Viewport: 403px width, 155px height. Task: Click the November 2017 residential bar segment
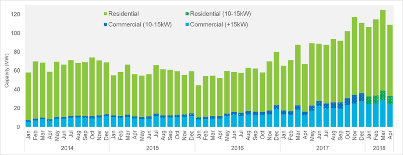pyautogui.click(x=355, y=56)
